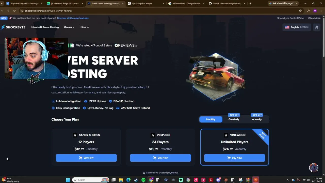The image size is (325, 183).
Task: Open the tab search dropdown arrow
Action: coord(2,4)
